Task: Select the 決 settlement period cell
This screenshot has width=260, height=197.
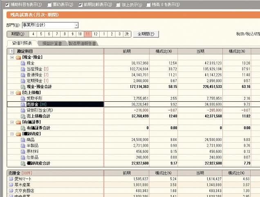Action: [x=127, y=34]
